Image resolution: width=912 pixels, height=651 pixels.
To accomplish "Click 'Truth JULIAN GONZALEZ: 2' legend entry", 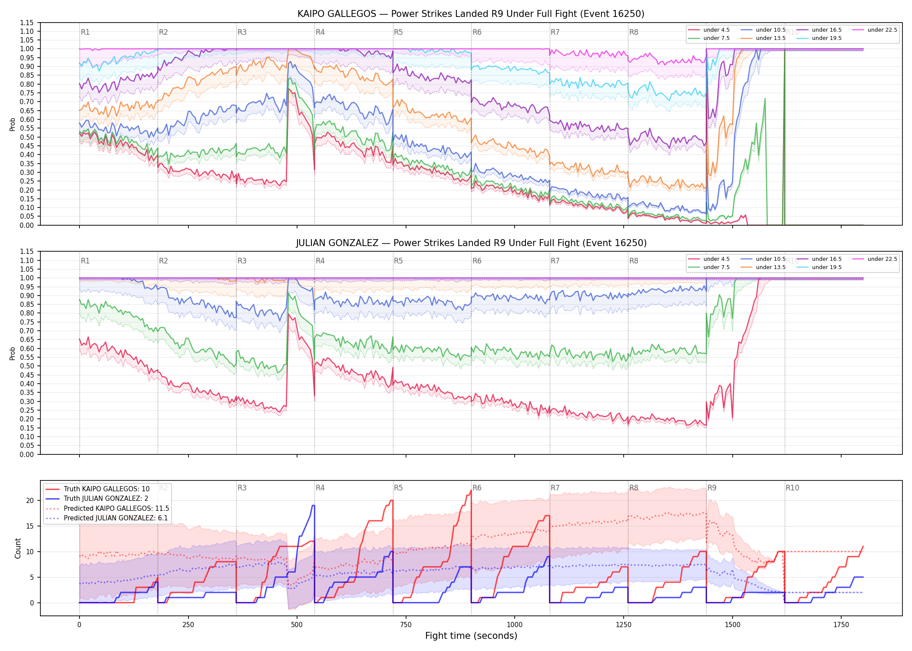I will (x=97, y=499).
